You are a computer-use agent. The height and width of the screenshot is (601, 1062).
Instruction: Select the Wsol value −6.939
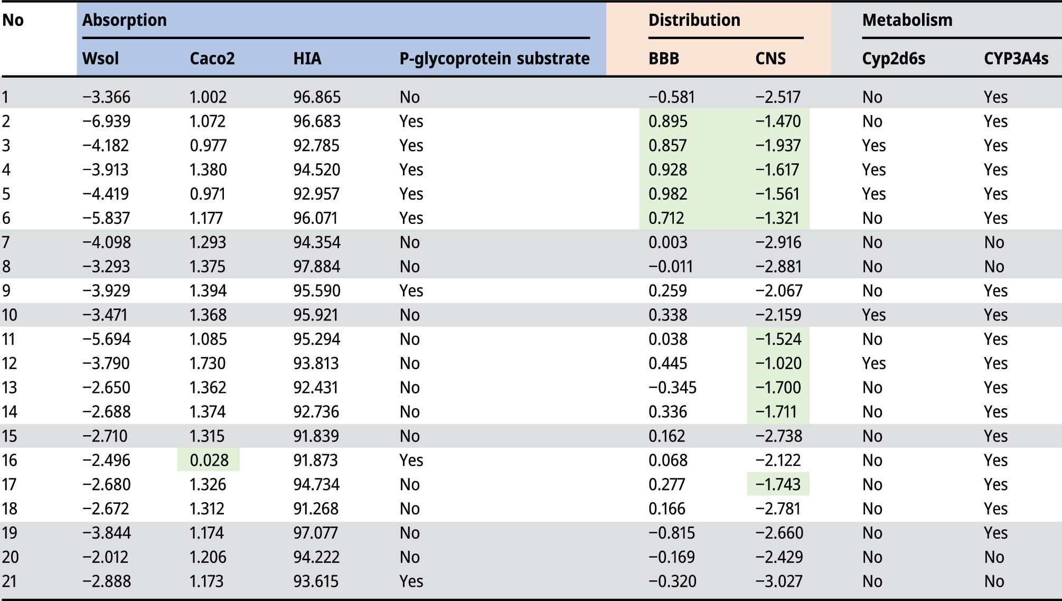(x=106, y=121)
